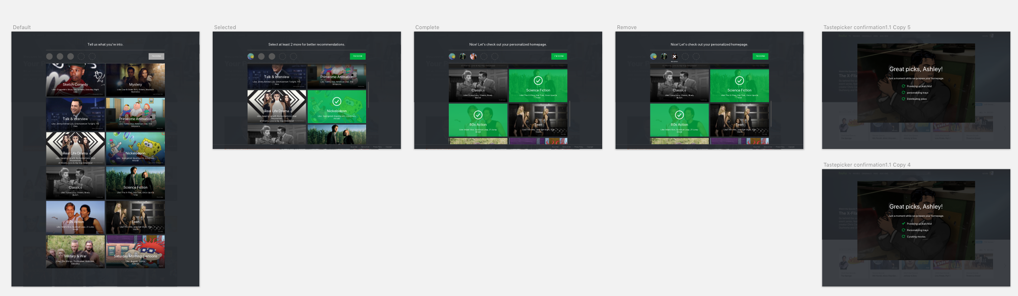Select Primetime Animation tile in Selected artboard
This screenshot has width=1018, height=296.
tap(336, 76)
